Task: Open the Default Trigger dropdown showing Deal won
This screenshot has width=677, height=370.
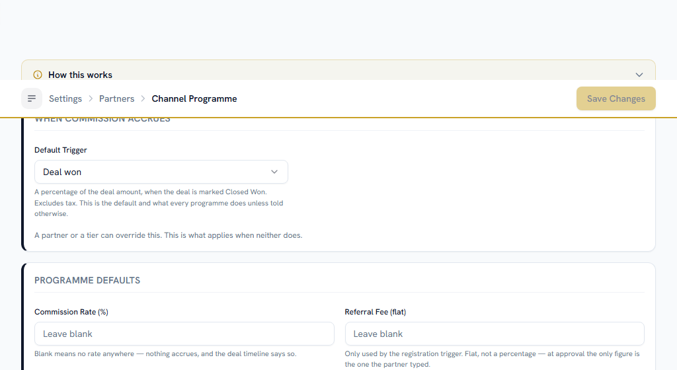Action: tap(161, 172)
